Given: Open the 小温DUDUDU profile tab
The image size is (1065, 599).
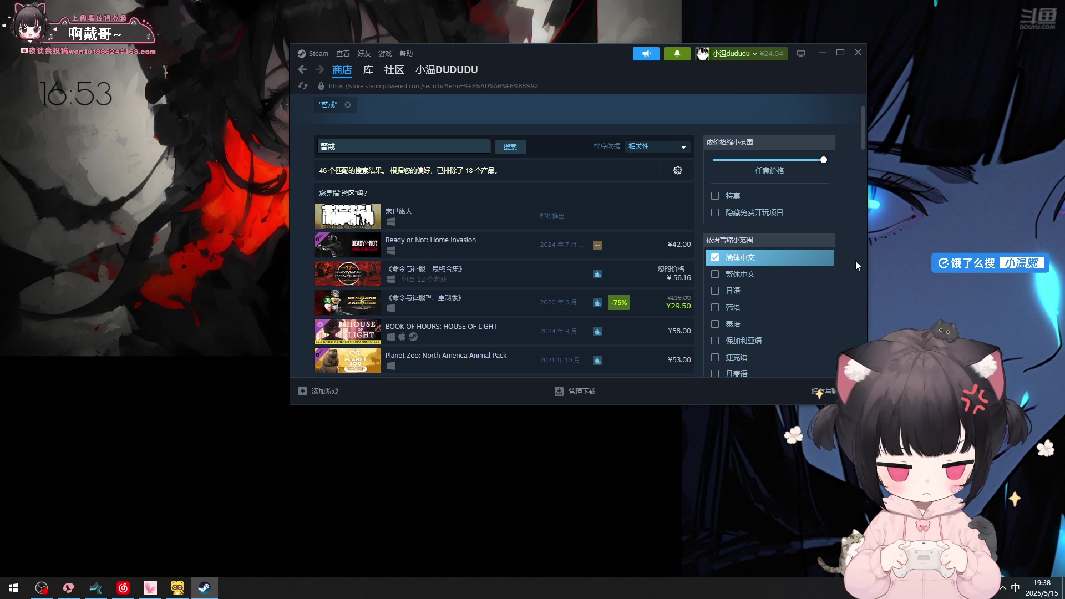Looking at the screenshot, I should (x=447, y=70).
